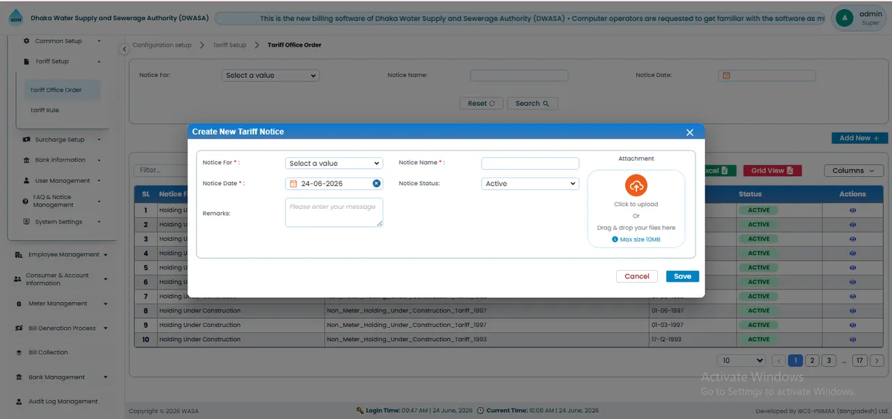The height and width of the screenshot is (419, 892).
Task: Click the Notice Name filter field
Action: [x=519, y=75]
